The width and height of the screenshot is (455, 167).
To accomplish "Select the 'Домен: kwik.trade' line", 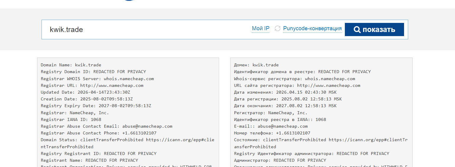I will pos(256,65).
